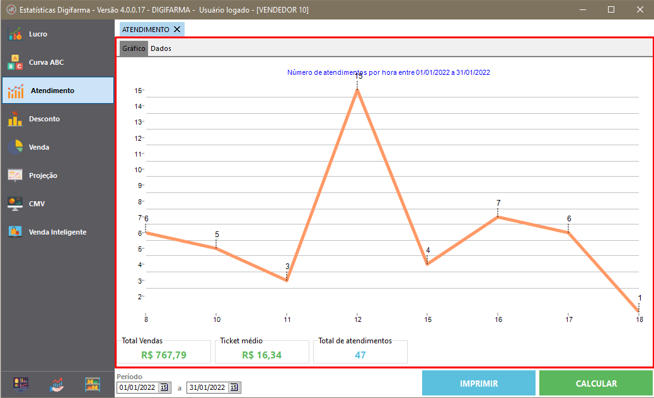Click the CALCULAR button
The width and height of the screenshot is (654, 398).
click(x=595, y=383)
